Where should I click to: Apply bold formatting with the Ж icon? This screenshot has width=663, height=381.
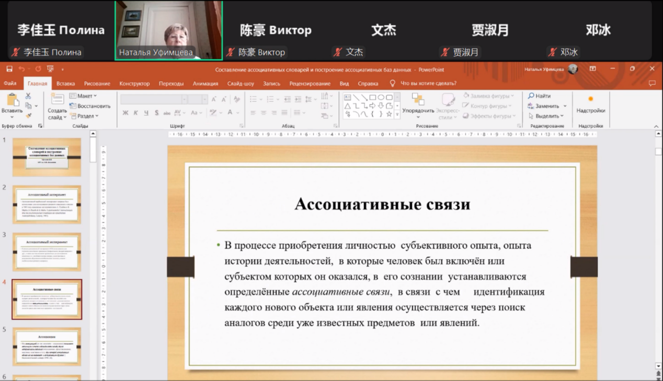(125, 112)
